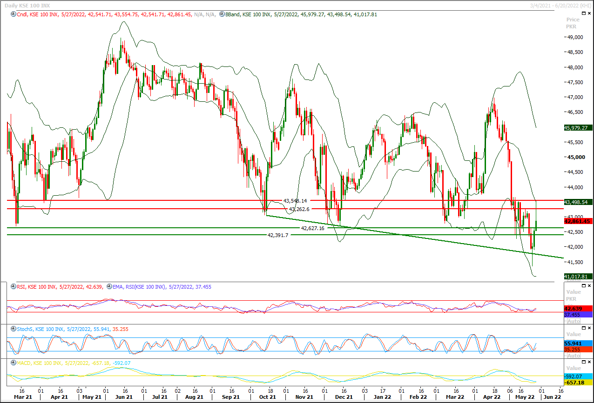Click the Jan 22 month label

(382, 397)
